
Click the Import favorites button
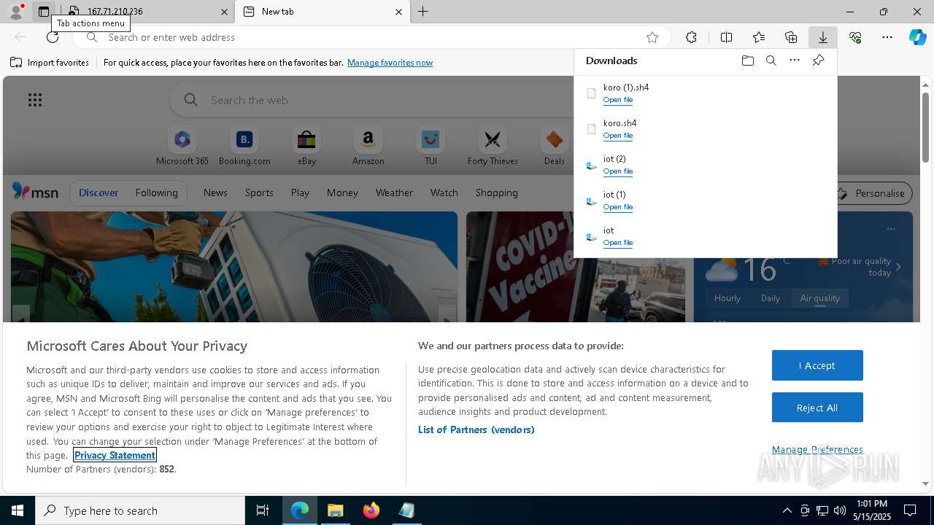pyautogui.click(x=50, y=63)
